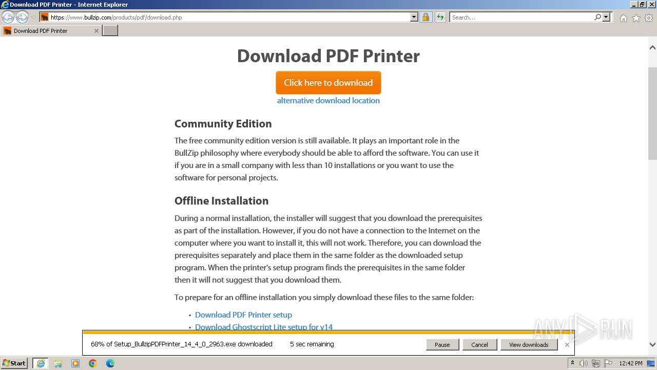Open the recent pages dropdown arrow
The width and height of the screenshot is (657, 370).
tap(33, 17)
